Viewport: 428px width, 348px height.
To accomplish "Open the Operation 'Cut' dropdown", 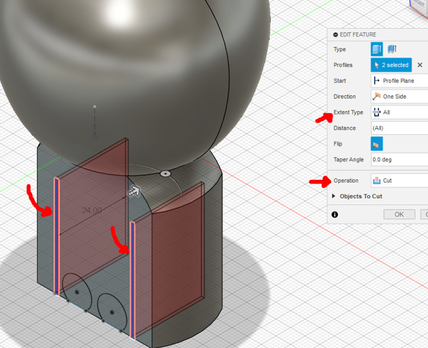I will [400, 181].
